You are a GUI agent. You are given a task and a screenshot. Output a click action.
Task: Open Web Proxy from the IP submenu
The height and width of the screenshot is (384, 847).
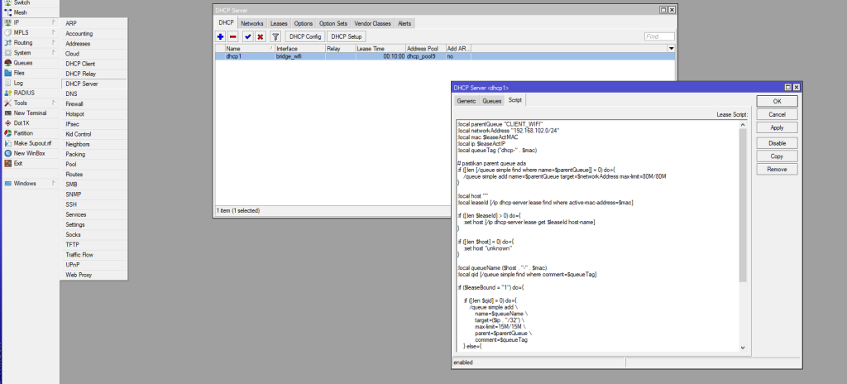[x=94, y=275]
